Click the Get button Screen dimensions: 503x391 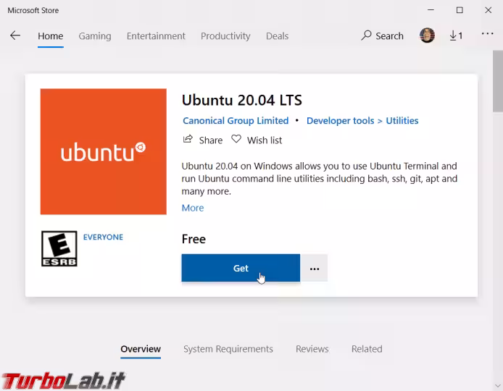241,268
